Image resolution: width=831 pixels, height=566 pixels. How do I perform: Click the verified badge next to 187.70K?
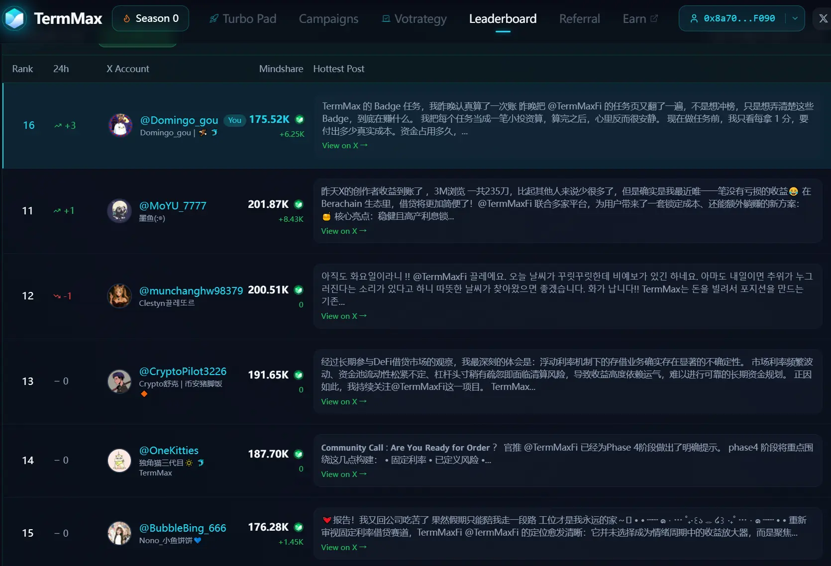pos(299,454)
